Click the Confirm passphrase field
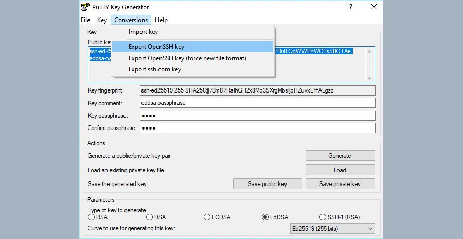This screenshot has height=239, width=463. tap(258, 128)
